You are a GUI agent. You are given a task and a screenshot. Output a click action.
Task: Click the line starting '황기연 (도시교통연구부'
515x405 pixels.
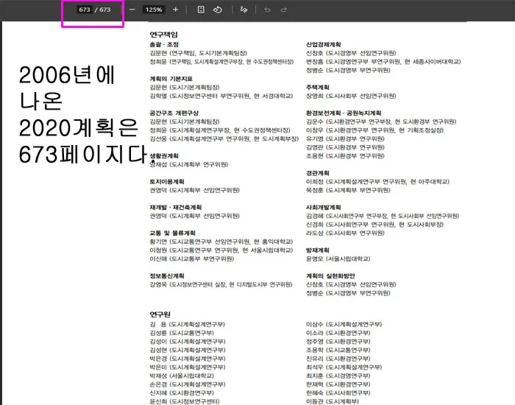221,242
